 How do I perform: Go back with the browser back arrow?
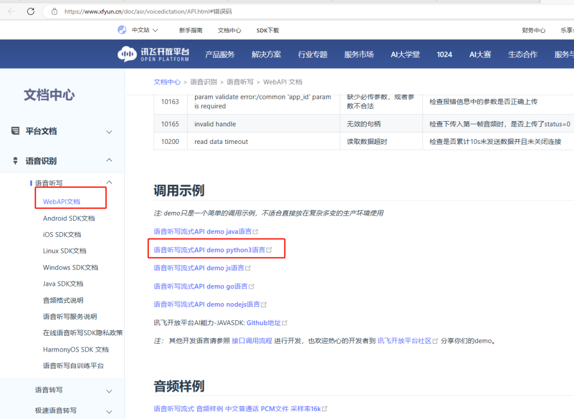[11, 11]
